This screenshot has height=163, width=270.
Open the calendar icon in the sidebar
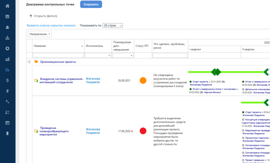coord(7,16)
